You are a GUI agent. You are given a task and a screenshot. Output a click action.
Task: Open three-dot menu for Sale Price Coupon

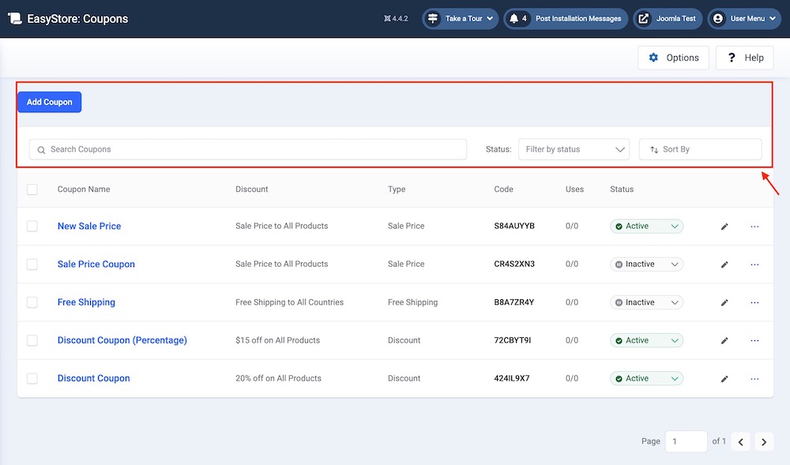754,264
